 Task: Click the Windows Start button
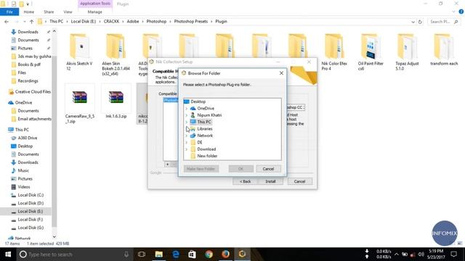coord(8,254)
